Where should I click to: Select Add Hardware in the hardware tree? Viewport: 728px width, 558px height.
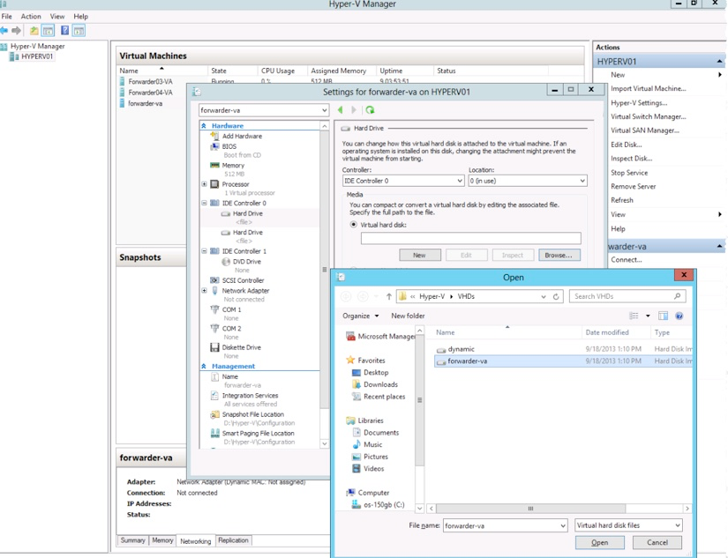242,136
